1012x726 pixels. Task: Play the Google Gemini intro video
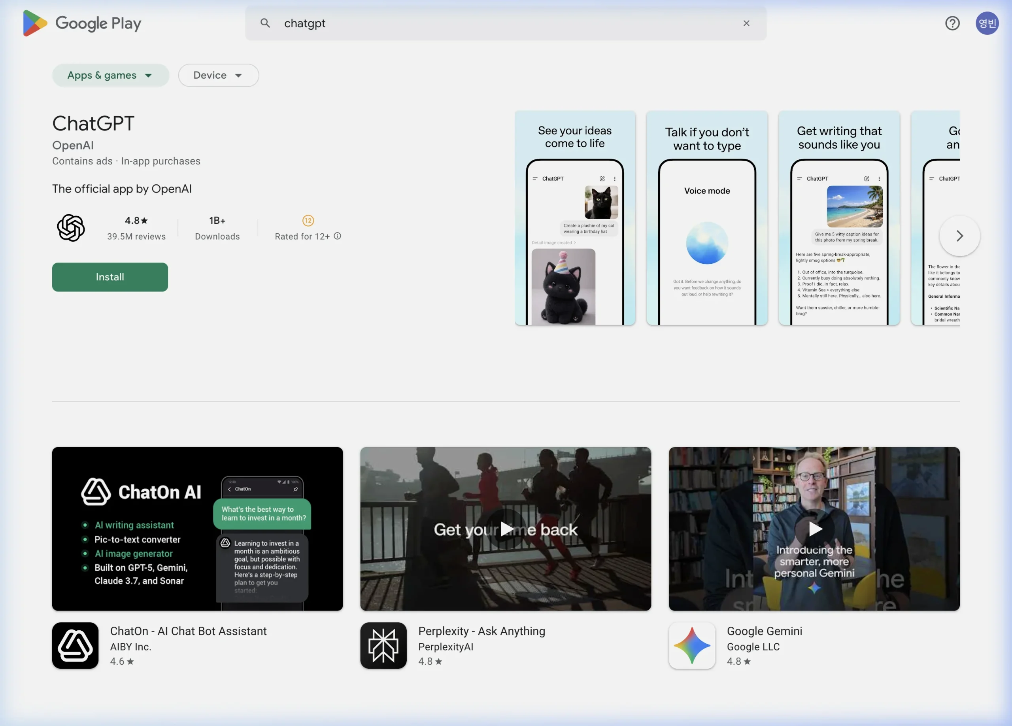tap(814, 529)
